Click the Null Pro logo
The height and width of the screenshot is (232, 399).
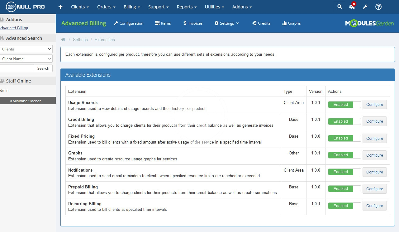click(x=25, y=7)
